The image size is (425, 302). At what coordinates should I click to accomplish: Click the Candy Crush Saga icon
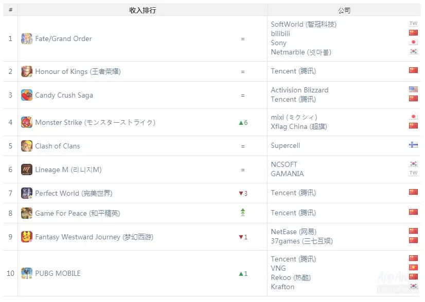click(27, 95)
